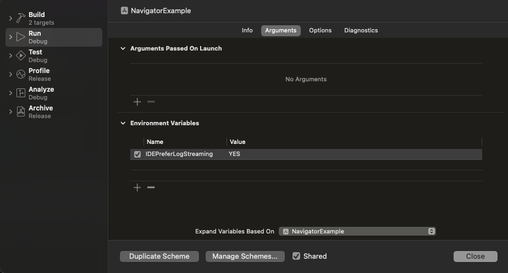The width and height of the screenshot is (508, 273).
Task: Click the NavigatorExample scheme title
Action: pyautogui.click(x=161, y=10)
